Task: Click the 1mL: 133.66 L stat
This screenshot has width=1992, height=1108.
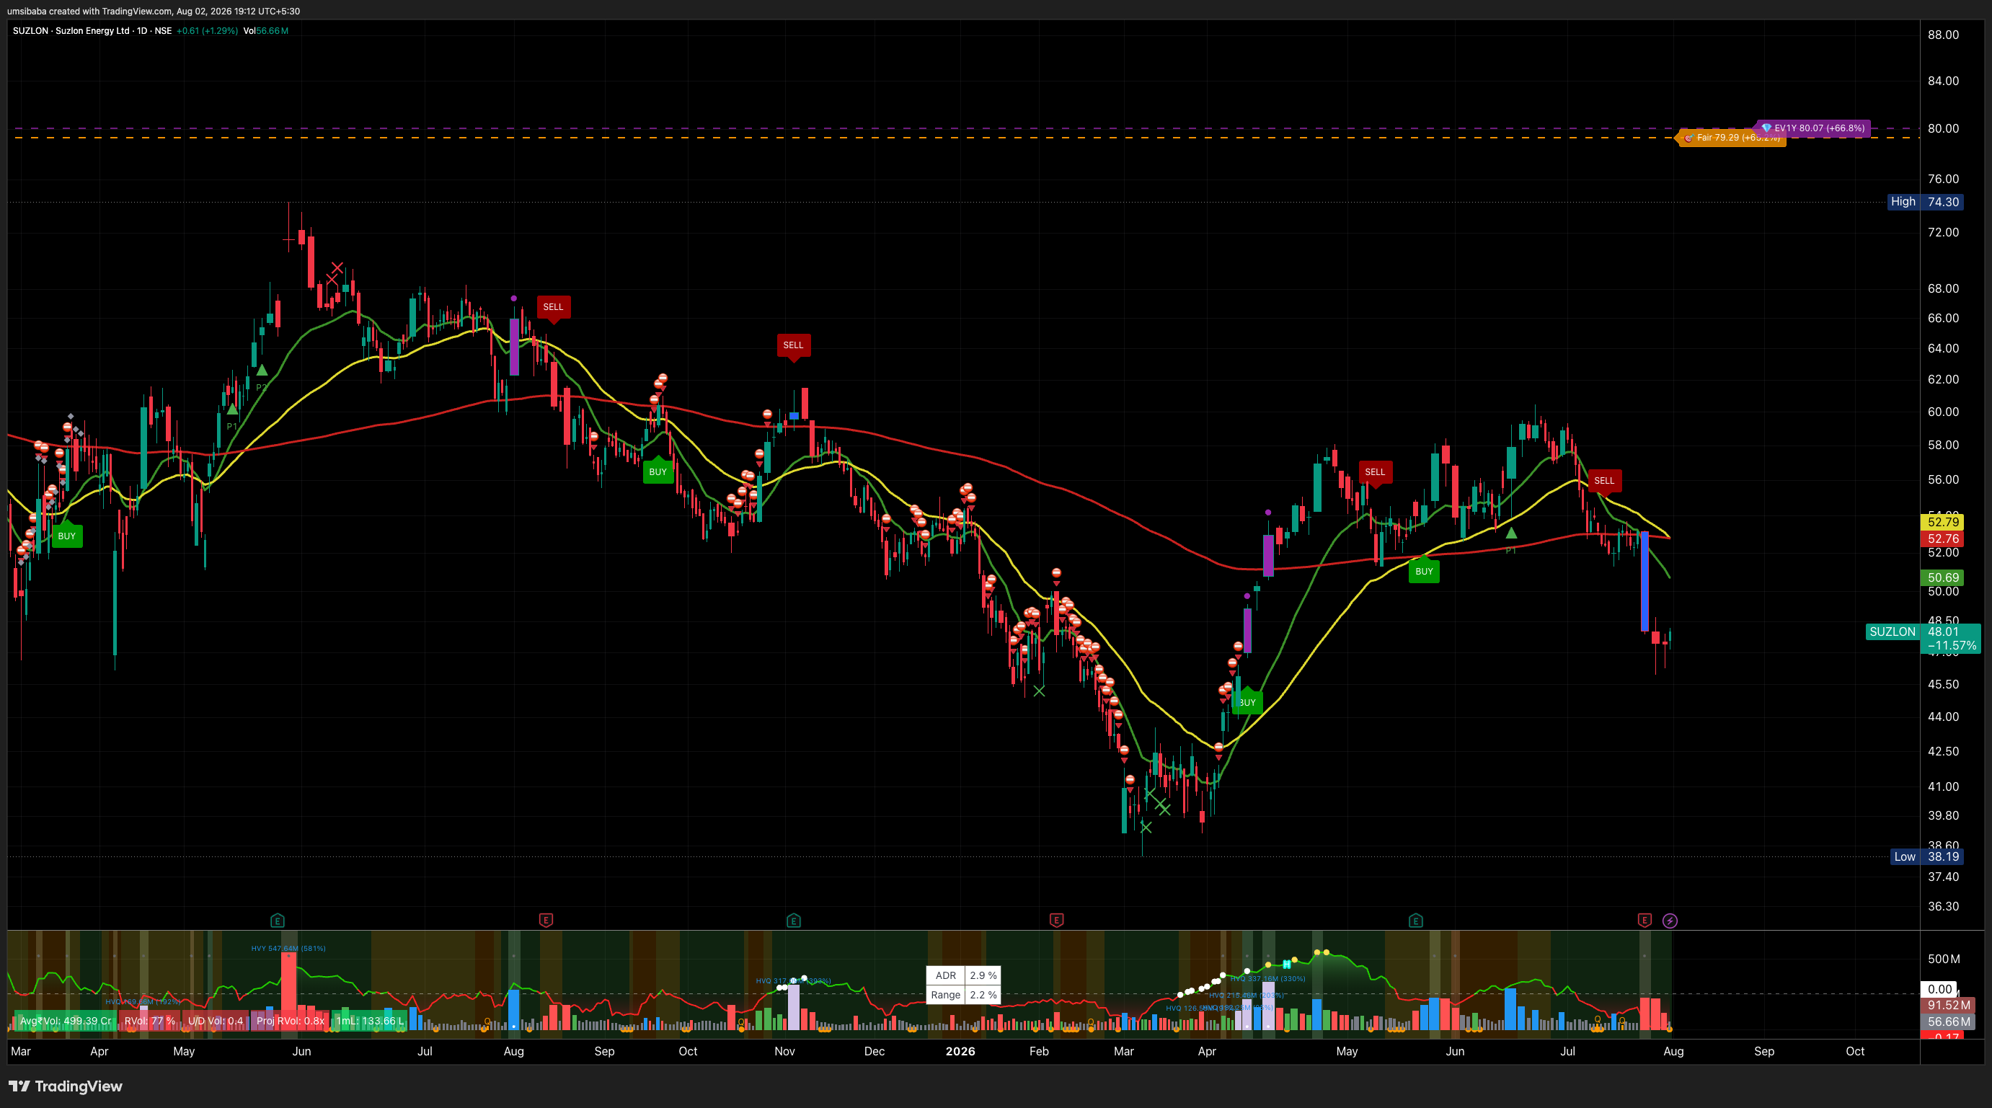Action: tap(370, 1021)
